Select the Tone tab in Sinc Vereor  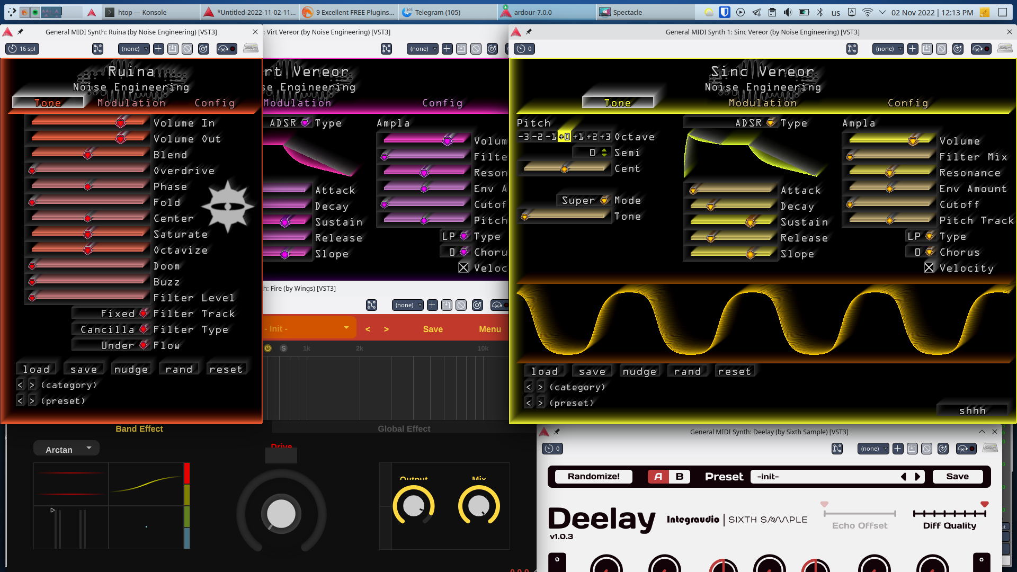(618, 103)
